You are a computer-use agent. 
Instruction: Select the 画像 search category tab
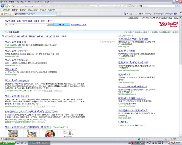pyautogui.click(x=13, y=21)
